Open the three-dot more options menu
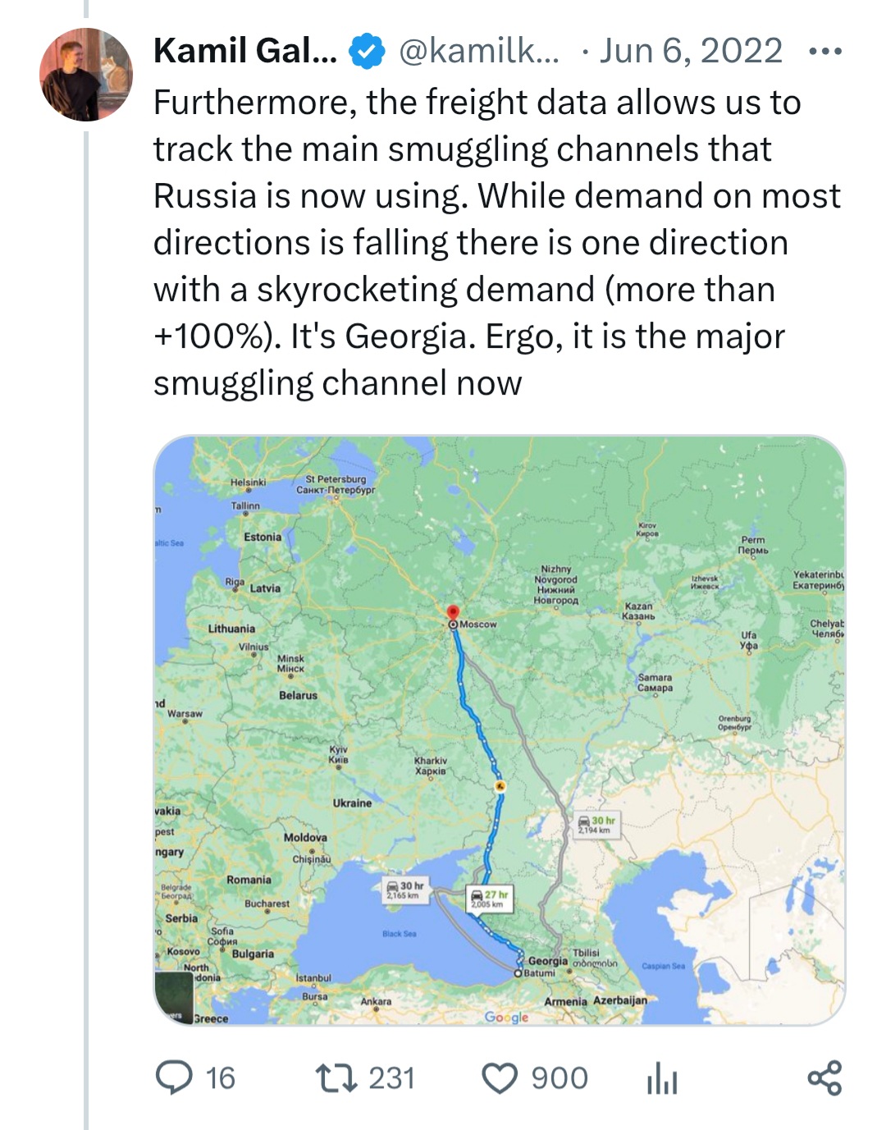Screen dimensions: 886x1130 coord(824,52)
